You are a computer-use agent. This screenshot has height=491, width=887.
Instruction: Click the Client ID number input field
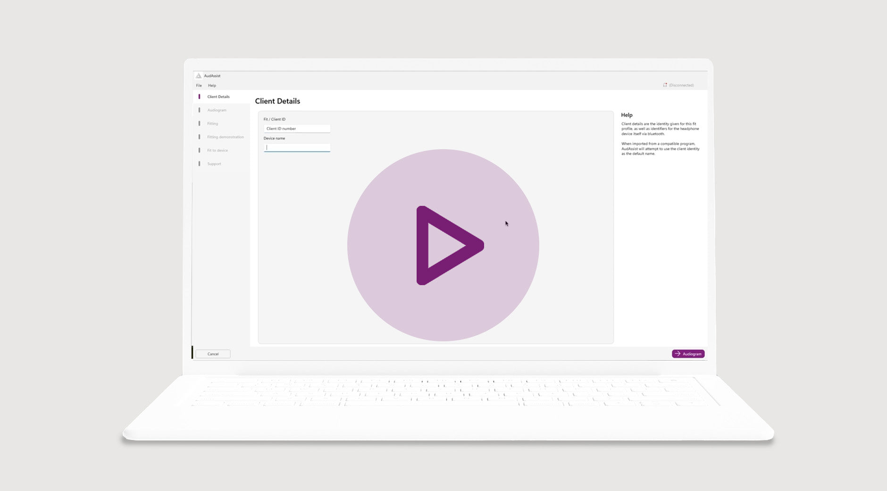pyautogui.click(x=297, y=128)
